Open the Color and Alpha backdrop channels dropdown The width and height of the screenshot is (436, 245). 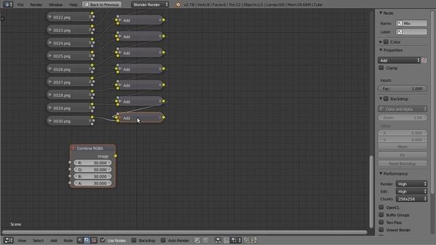[x=403, y=109]
